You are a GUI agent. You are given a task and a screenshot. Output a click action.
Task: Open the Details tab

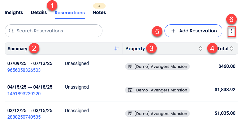point(39,12)
